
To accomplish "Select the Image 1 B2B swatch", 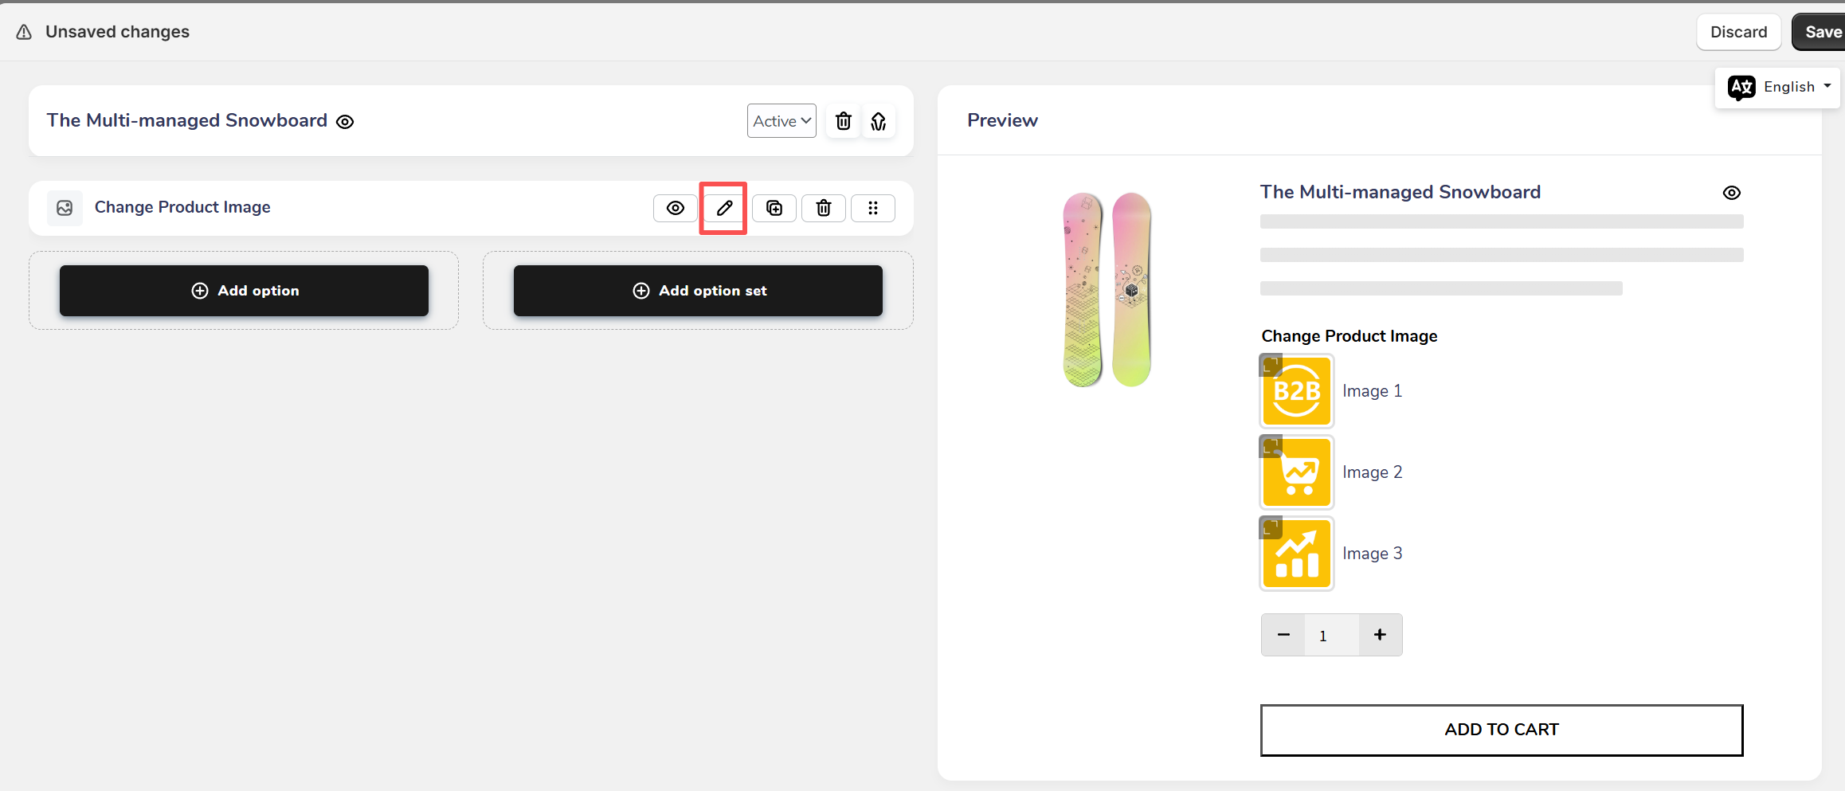I will [1296, 391].
